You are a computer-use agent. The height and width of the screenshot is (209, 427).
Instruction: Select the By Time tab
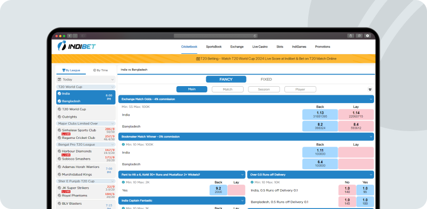[100, 70]
